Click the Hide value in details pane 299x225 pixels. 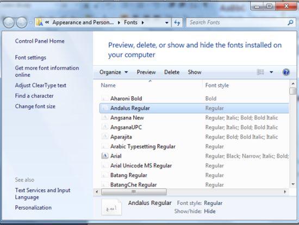[x=210, y=211]
